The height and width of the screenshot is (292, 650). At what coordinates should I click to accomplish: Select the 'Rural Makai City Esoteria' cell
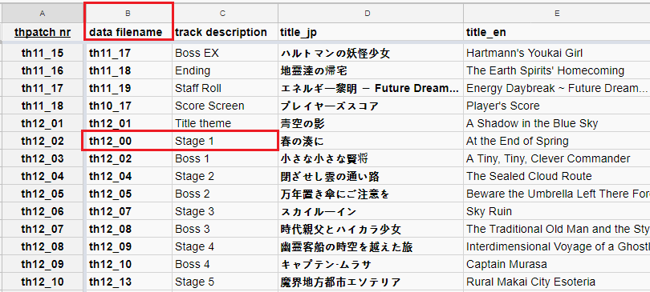click(557, 282)
